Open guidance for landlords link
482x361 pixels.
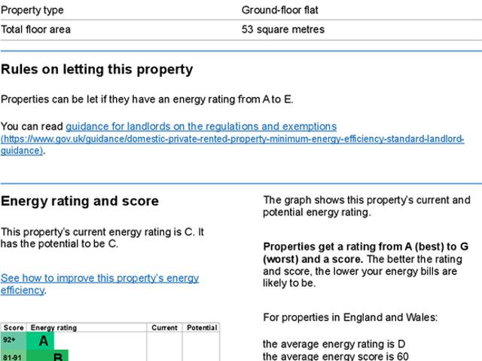coord(200,127)
